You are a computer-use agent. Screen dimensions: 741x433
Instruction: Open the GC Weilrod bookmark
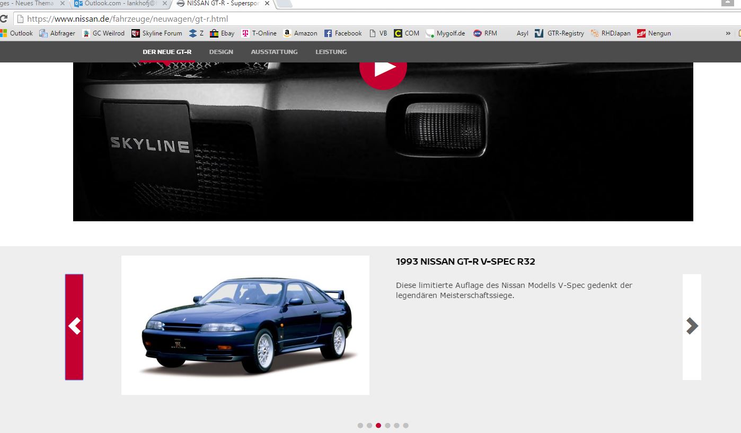(103, 33)
